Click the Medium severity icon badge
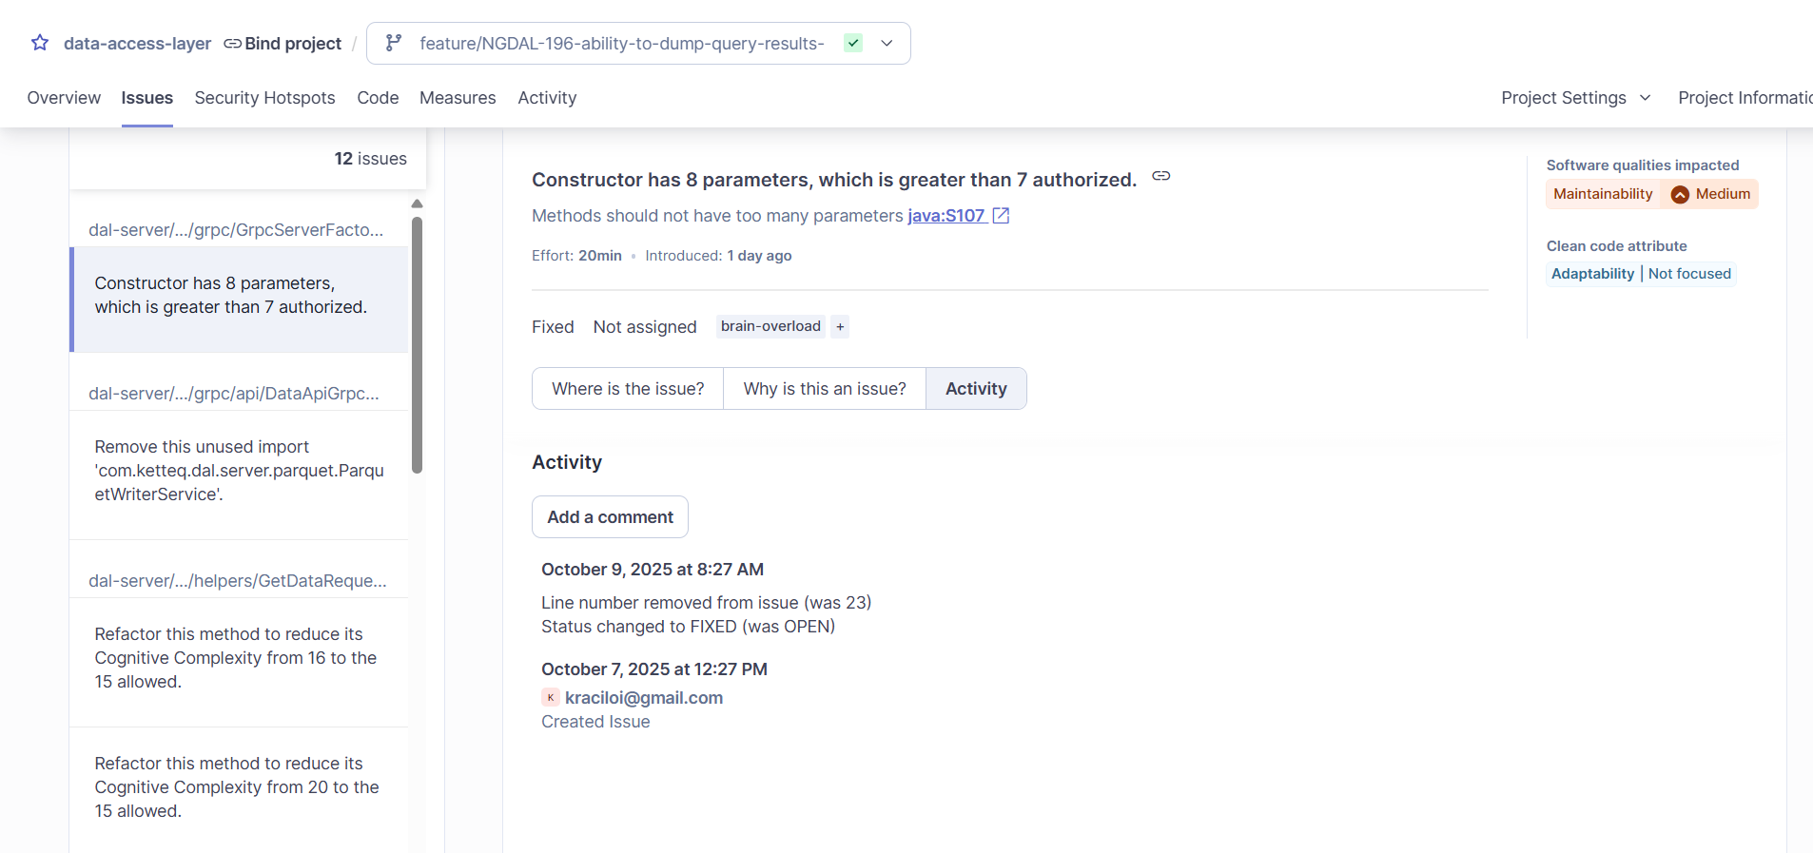This screenshot has width=1813, height=853. click(x=1681, y=194)
